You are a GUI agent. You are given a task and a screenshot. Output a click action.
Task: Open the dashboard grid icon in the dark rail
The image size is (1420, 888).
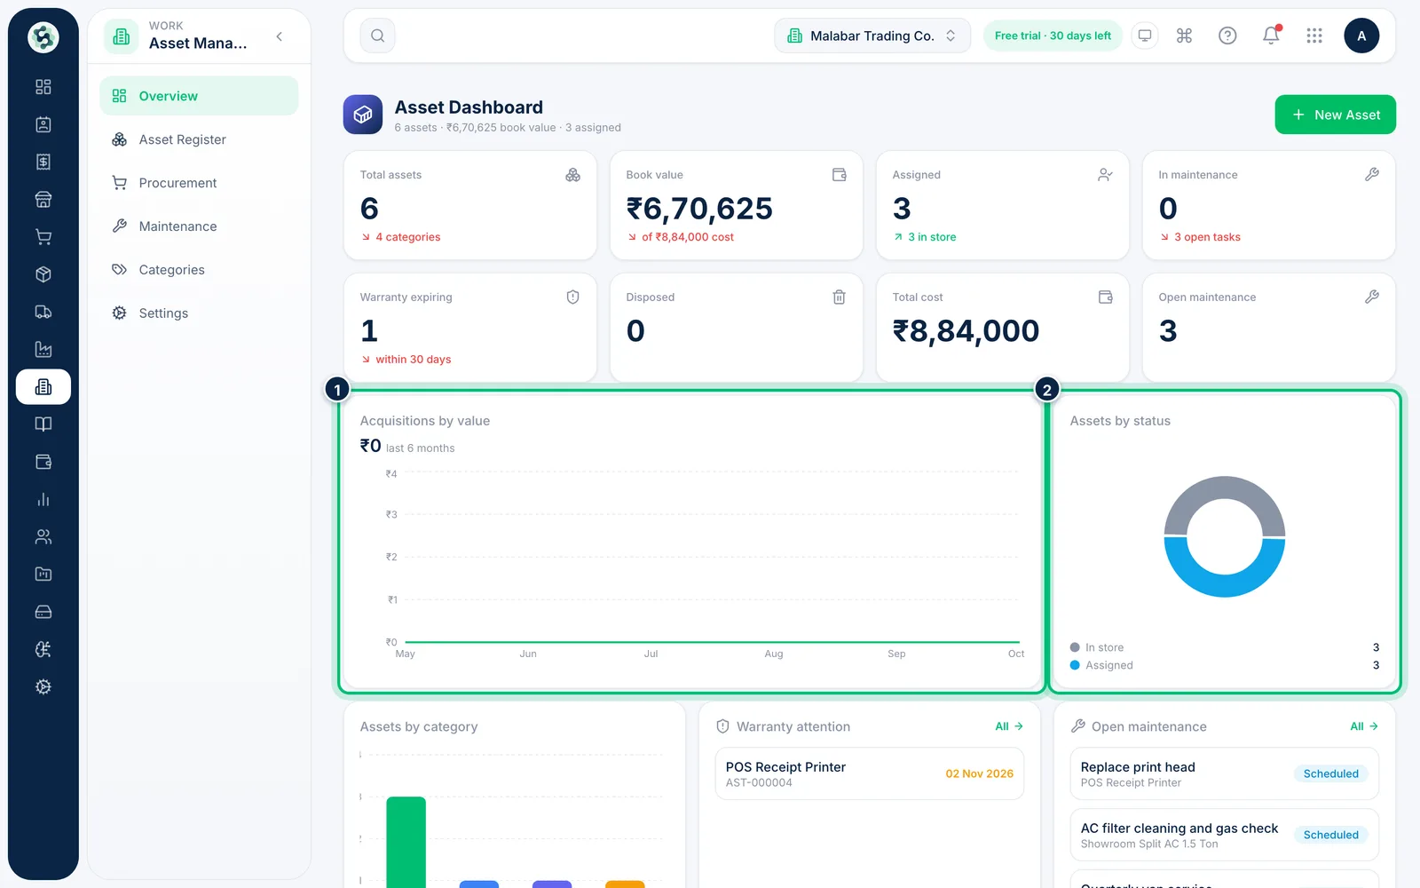[x=43, y=87]
